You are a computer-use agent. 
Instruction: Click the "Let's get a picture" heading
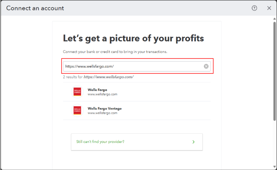134,38
